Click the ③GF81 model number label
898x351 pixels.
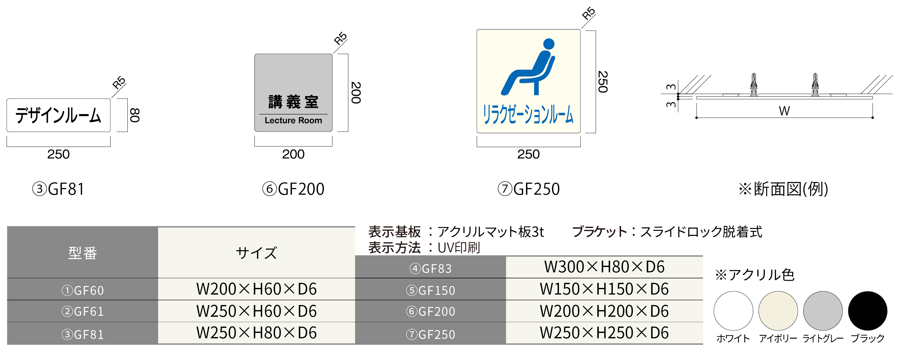click(x=68, y=189)
